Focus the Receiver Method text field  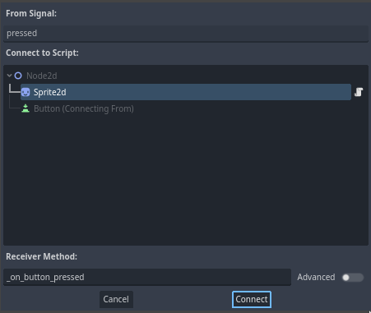coord(147,277)
